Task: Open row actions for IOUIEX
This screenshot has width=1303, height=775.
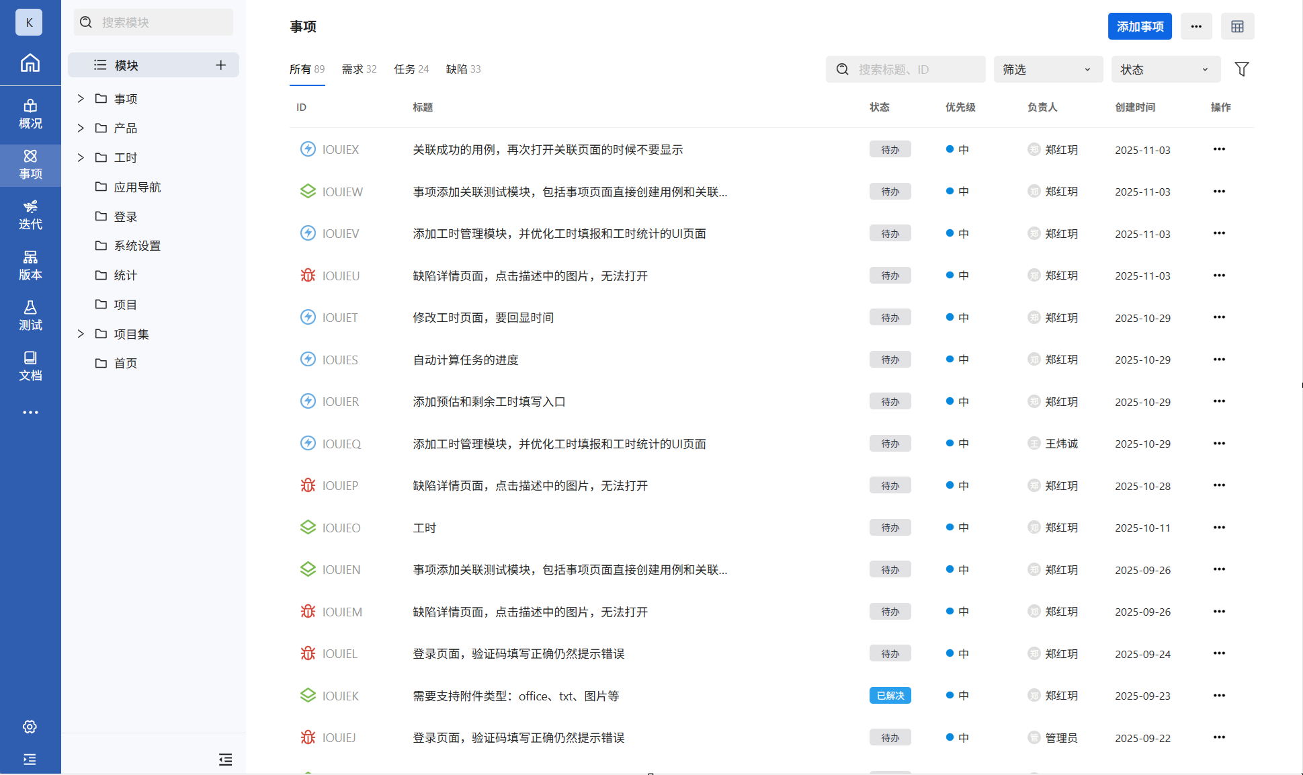Action: [x=1219, y=149]
